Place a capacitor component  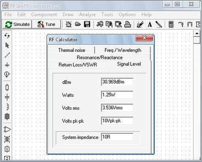[x=7, y=97]
